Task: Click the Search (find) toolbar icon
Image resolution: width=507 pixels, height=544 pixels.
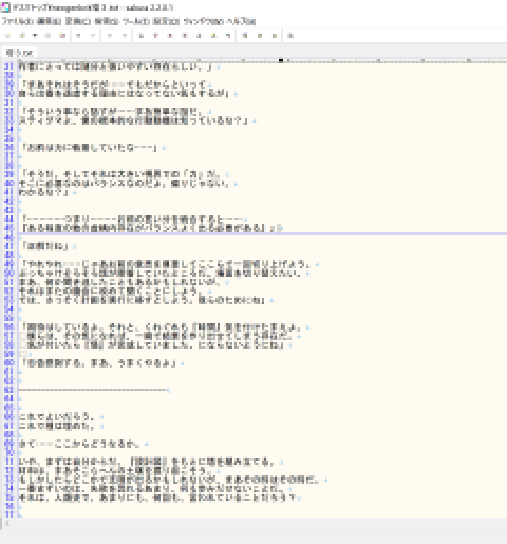Action: coord(141,35)
